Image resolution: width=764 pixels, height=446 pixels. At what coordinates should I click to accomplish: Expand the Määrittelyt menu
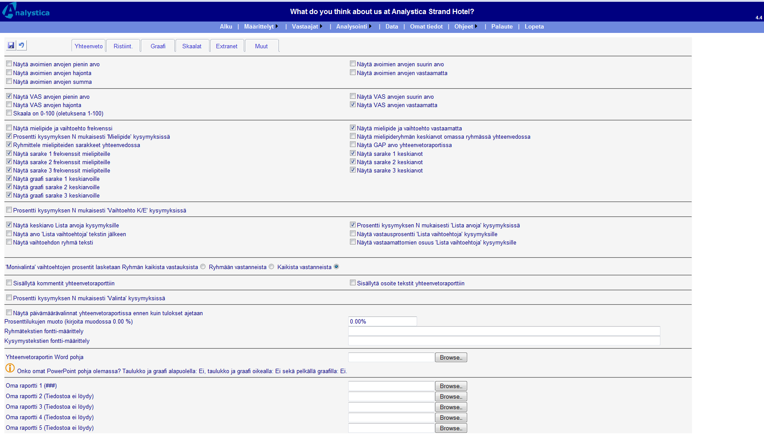[x=261, y=26]
